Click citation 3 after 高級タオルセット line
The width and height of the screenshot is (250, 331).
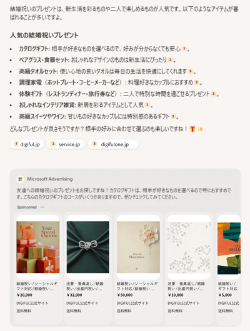tap(191, 71)
